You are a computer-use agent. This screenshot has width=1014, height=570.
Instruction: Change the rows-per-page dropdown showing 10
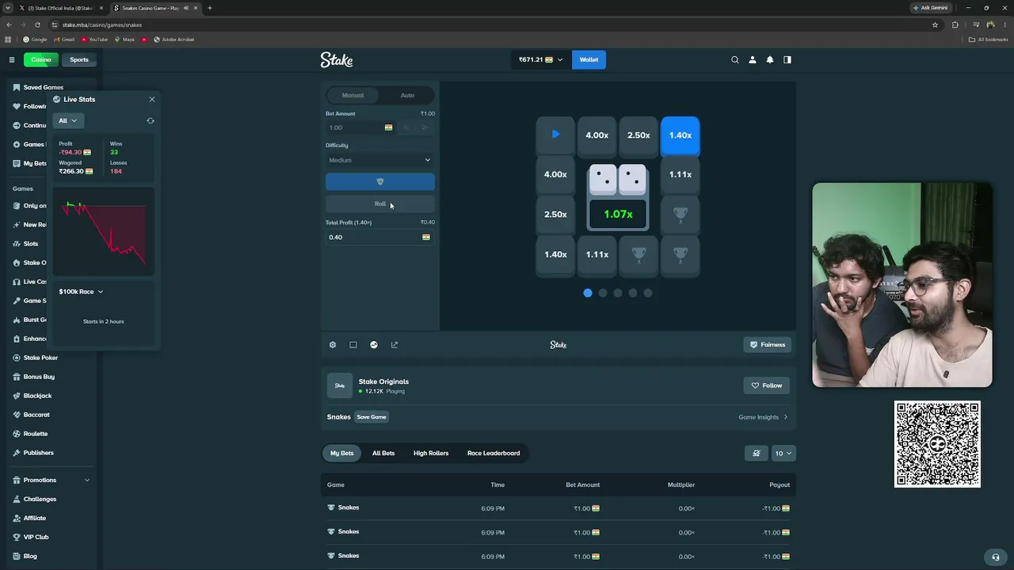pyautogui.click(x=783, y=453)
